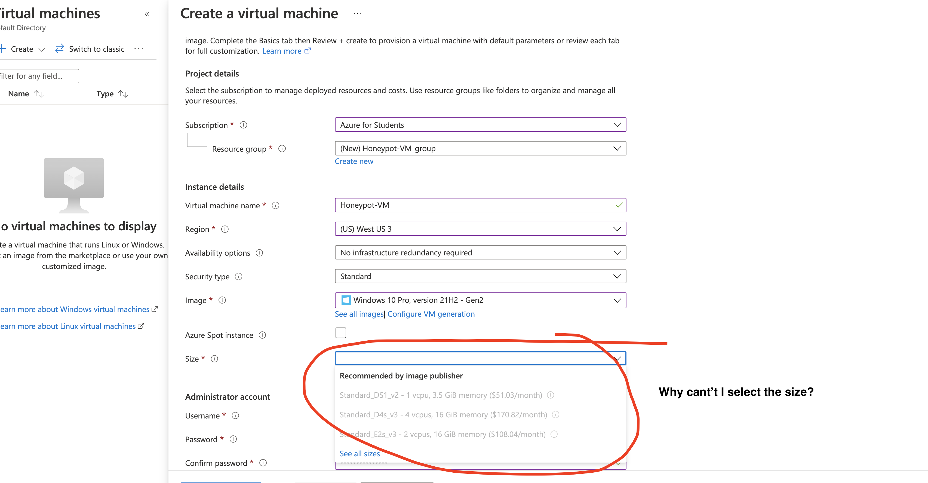Click the Security type info icon
This screenshot has height=483, width=928.
[238, 276]
